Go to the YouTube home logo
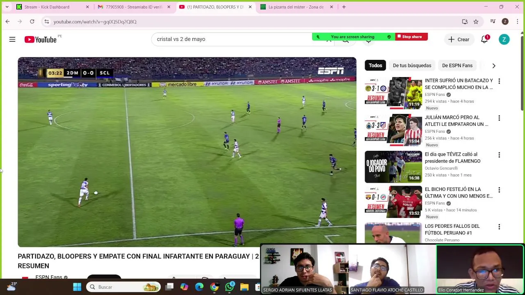 (x=40, y=39)
